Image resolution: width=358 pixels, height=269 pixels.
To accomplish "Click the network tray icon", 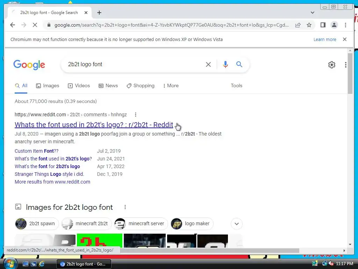I will click(x=324, y=263).
